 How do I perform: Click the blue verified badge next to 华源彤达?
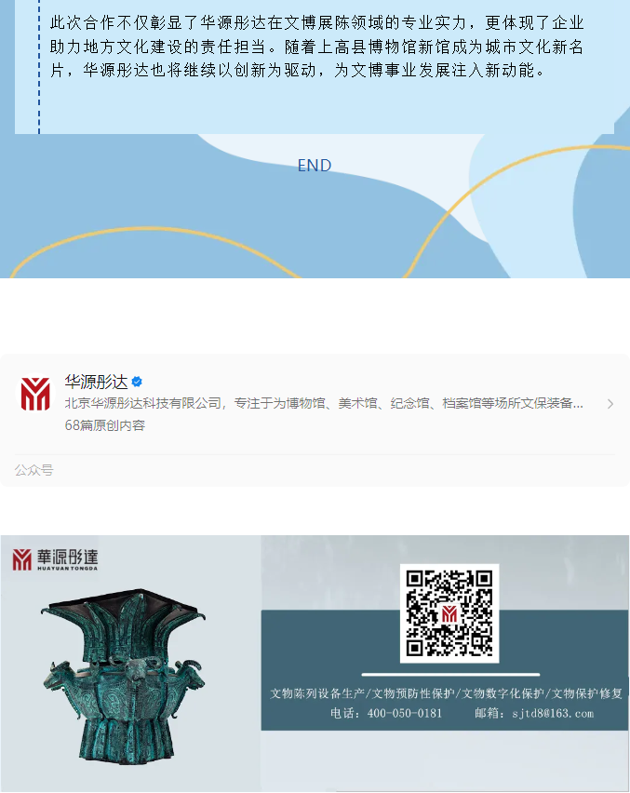137,382
